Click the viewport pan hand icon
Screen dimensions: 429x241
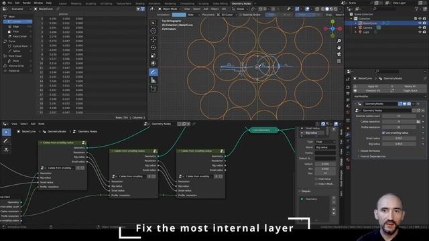(339, 48)
